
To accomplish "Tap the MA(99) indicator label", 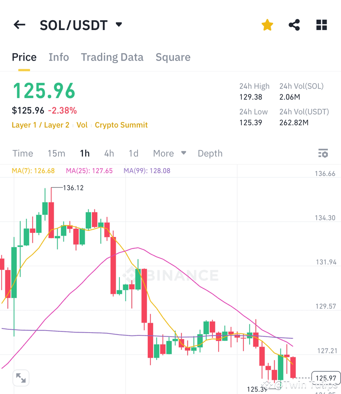I will coord(147,170).
